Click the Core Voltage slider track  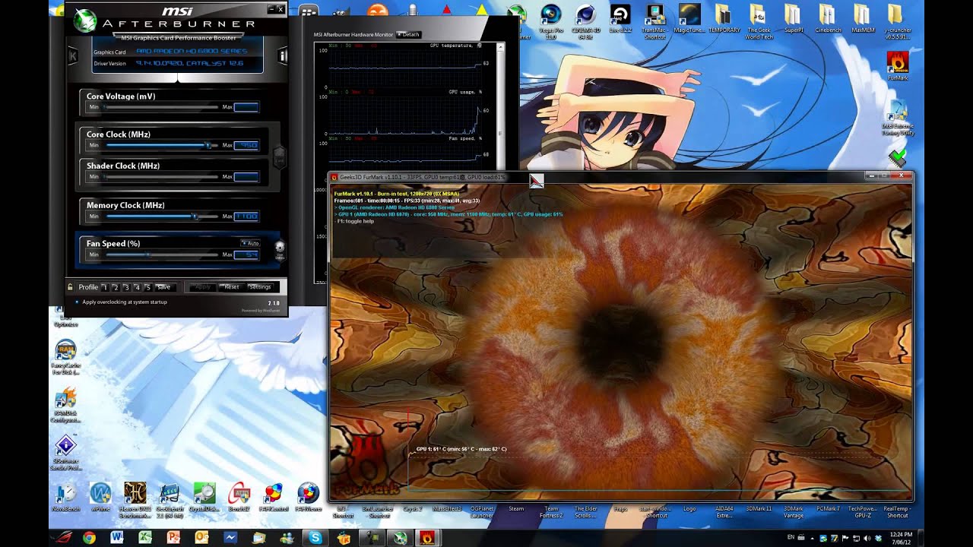click(162, 107)
